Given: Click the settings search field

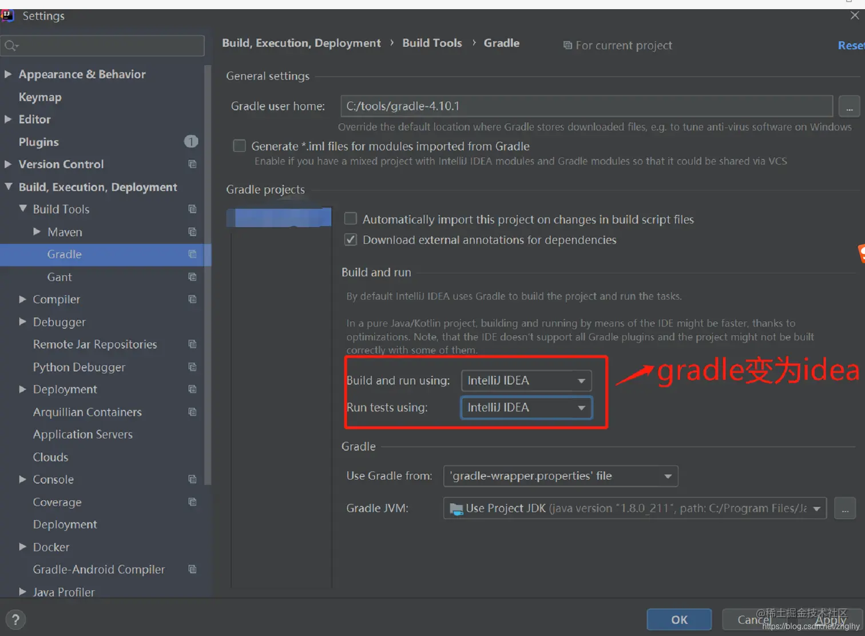Looking at the screenshot, I should coord(102,46).
